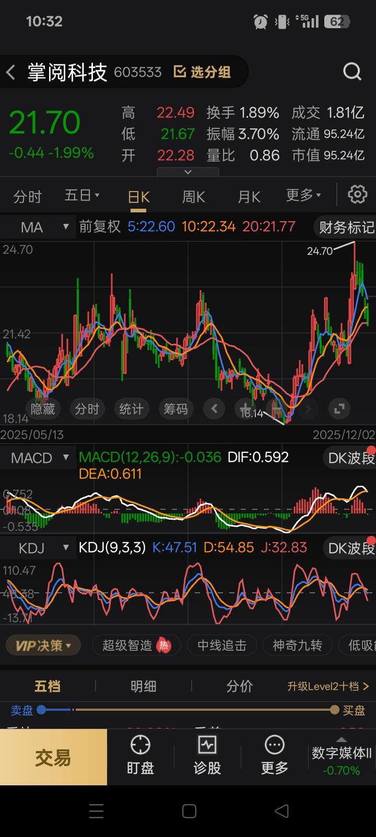Switch to 分时 chart tab
This screenshot has height=837, width=376.
(27, 196)
